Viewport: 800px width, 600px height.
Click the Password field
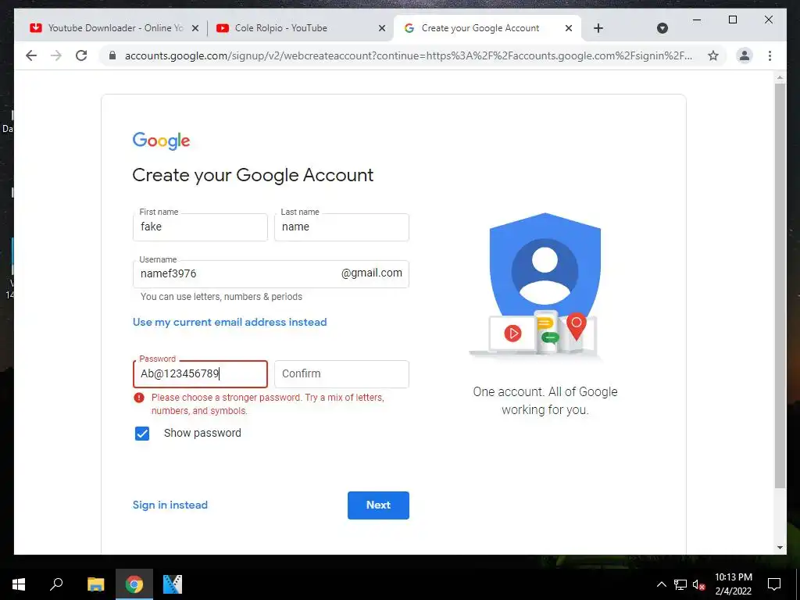(x=200, y=374)
